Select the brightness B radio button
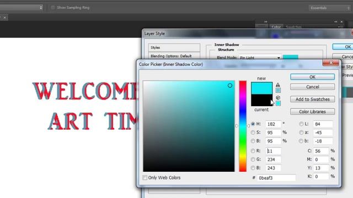The height and width of the screenshot is (198, 353). (253, 141)
